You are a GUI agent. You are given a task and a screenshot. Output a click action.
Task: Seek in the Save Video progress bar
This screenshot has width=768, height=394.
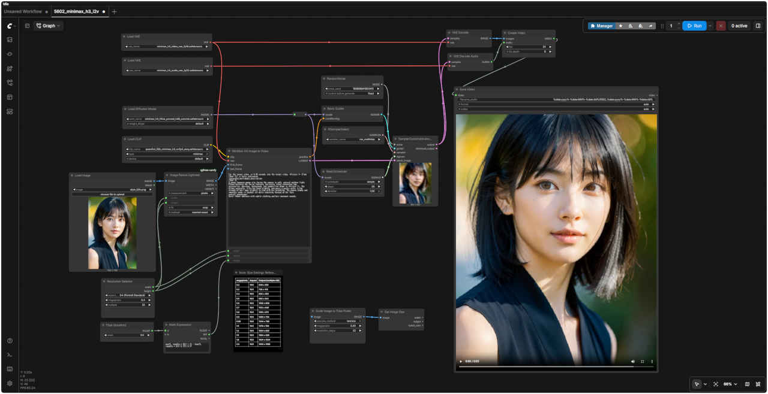point(556,366)
